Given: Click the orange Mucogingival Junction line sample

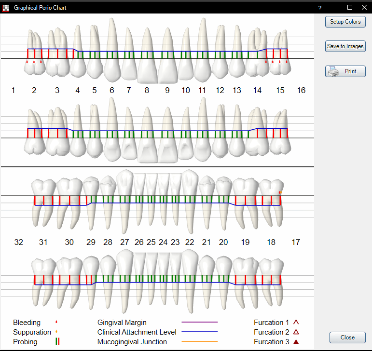Looking at the screenshot, I should click(x=200, y=341).
